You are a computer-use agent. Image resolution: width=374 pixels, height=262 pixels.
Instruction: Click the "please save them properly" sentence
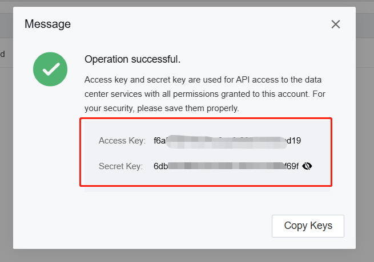pos(188,108)
